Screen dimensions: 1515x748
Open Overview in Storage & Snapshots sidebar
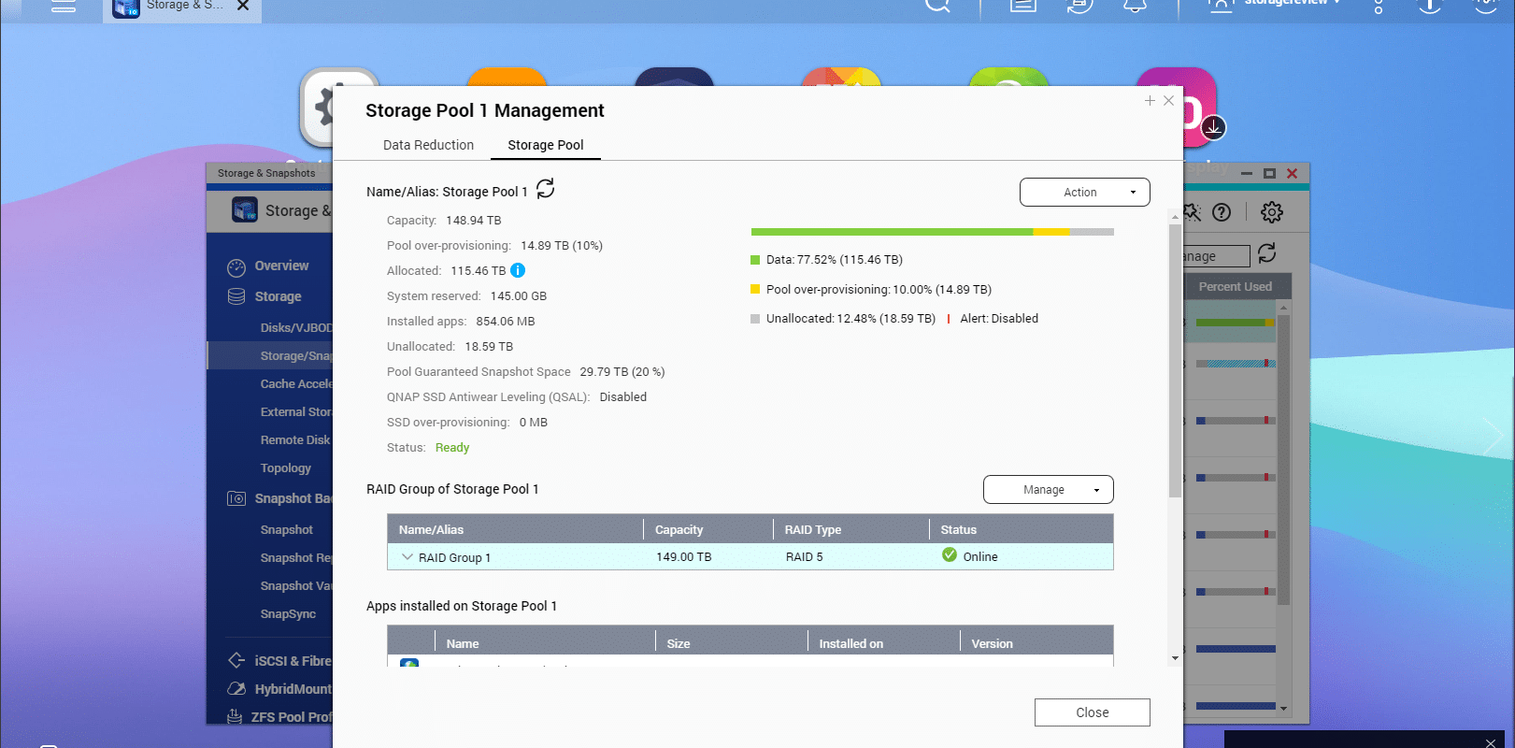tap(281, 266)
